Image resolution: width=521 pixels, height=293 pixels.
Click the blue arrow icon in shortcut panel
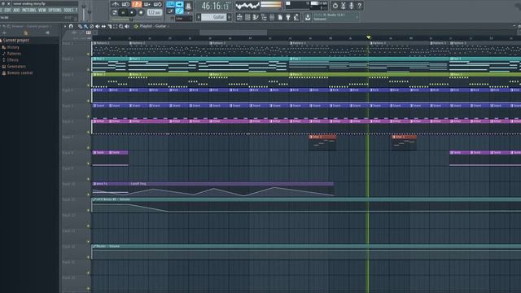click(x=179, y=4)
